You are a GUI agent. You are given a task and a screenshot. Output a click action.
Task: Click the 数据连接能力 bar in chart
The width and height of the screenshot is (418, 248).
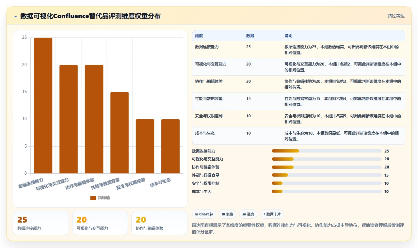(x=43, y=106)
